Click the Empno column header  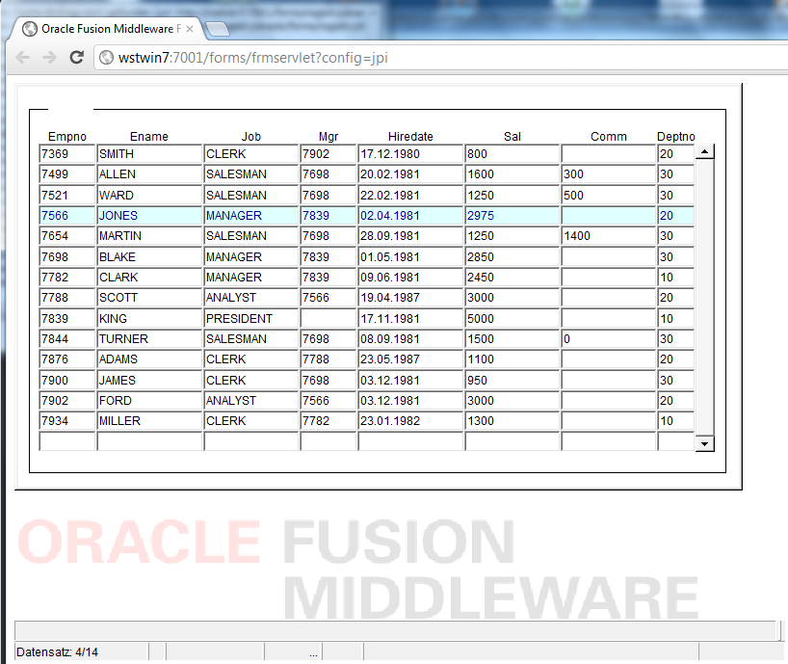point(66,136)
